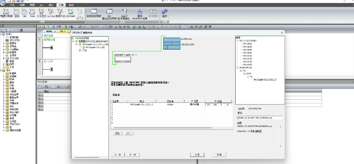Click 用户设置 cell in IP 设置 column
354x164 pixels.
pos(195,105)
